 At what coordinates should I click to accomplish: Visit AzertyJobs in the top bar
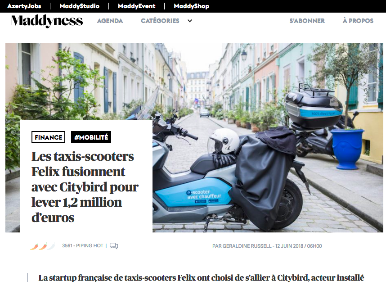click(24, 6)
